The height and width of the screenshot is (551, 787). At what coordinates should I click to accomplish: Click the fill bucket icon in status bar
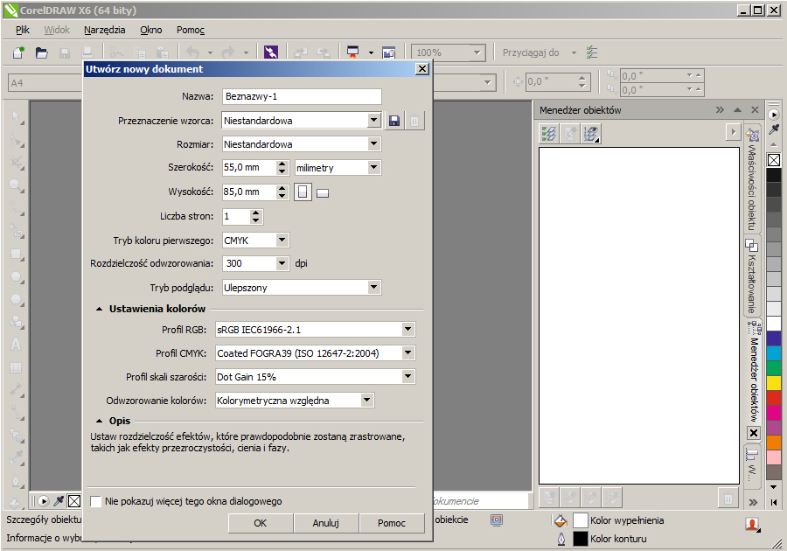[x=561, y=521]
